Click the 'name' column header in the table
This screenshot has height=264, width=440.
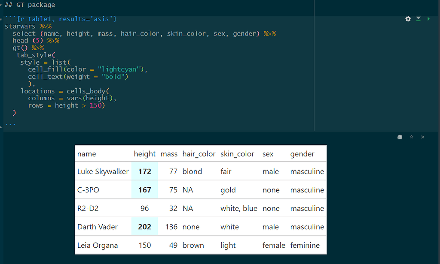point(86,153)
